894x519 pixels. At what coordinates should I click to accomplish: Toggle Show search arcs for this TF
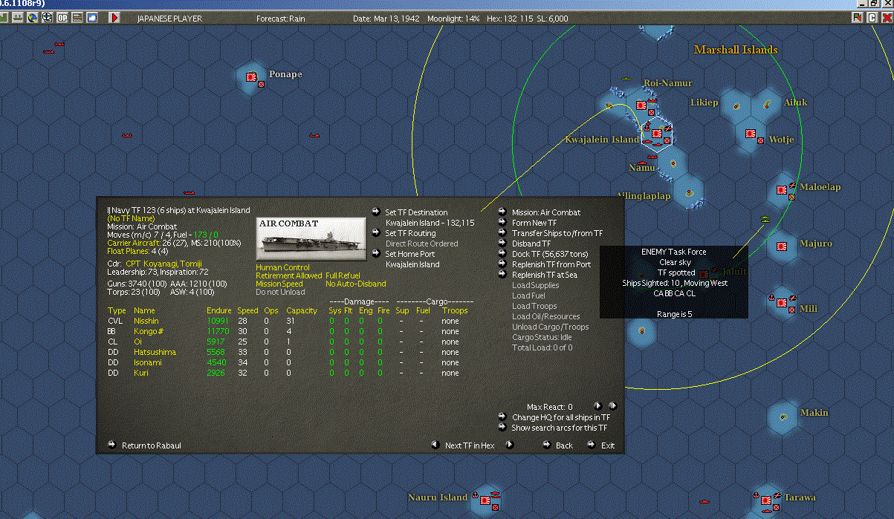pyautogui.click(x=559, y=428)
